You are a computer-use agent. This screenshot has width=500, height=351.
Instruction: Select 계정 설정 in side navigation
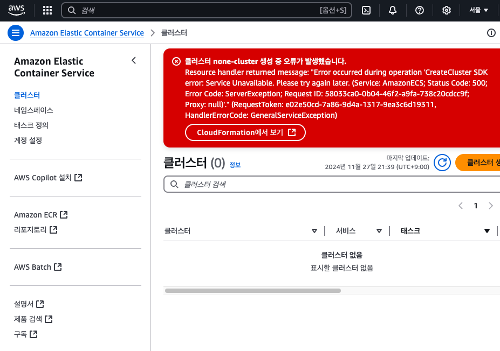point(28,141)
